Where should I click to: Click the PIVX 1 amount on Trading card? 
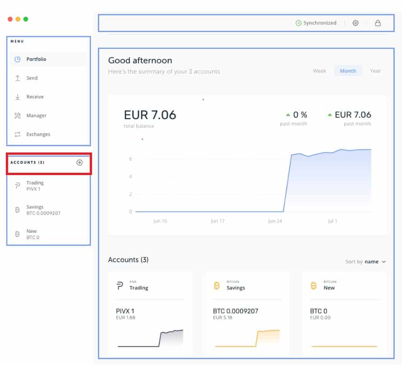125,311
